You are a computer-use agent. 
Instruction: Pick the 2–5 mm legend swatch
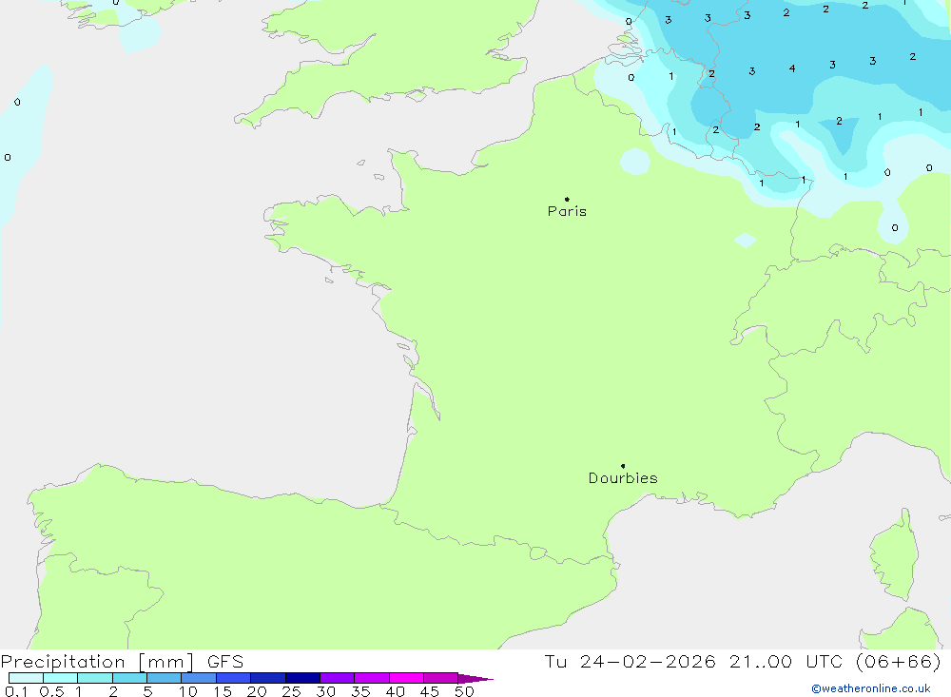[x=129, y=678]
